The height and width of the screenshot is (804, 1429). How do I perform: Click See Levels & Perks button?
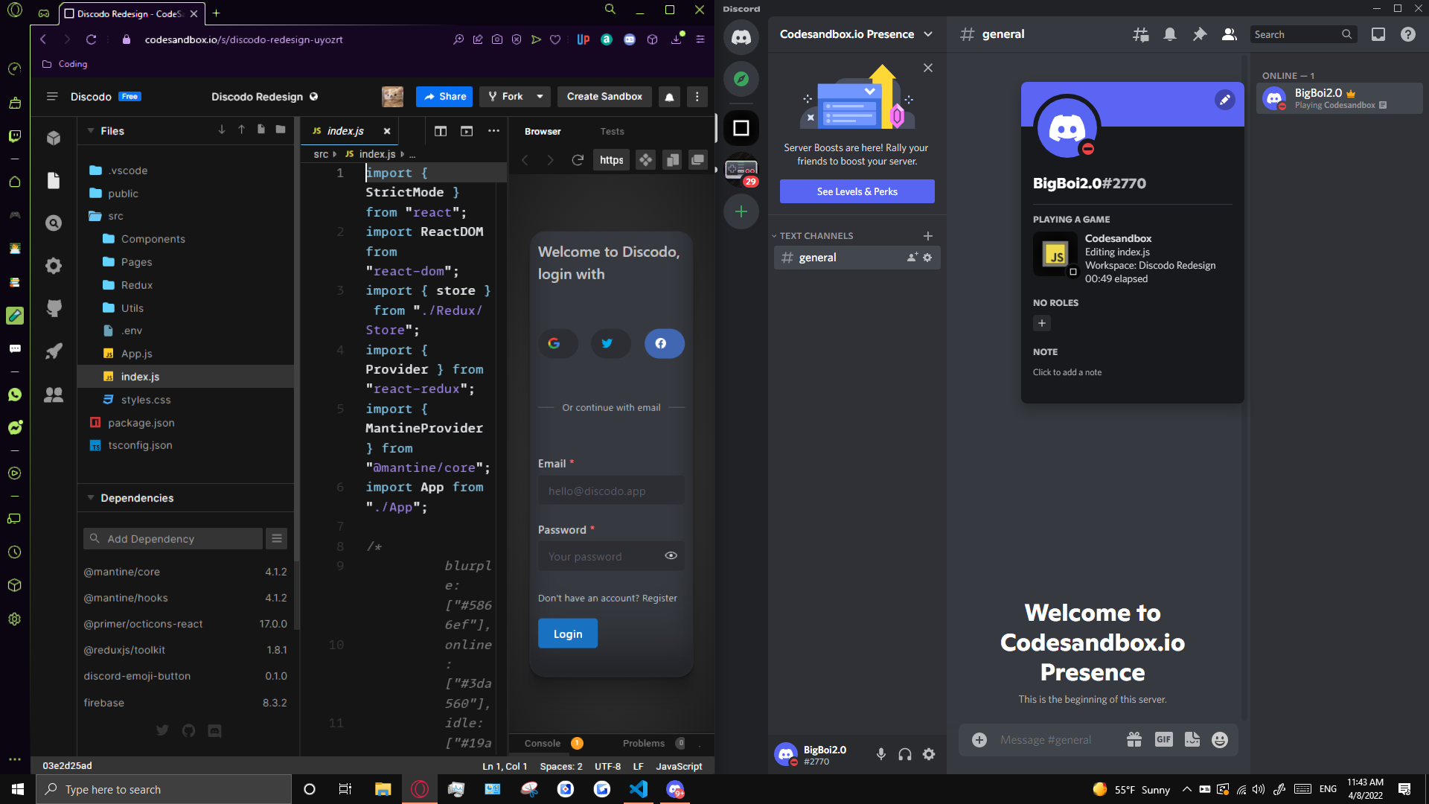click(857, 191)
